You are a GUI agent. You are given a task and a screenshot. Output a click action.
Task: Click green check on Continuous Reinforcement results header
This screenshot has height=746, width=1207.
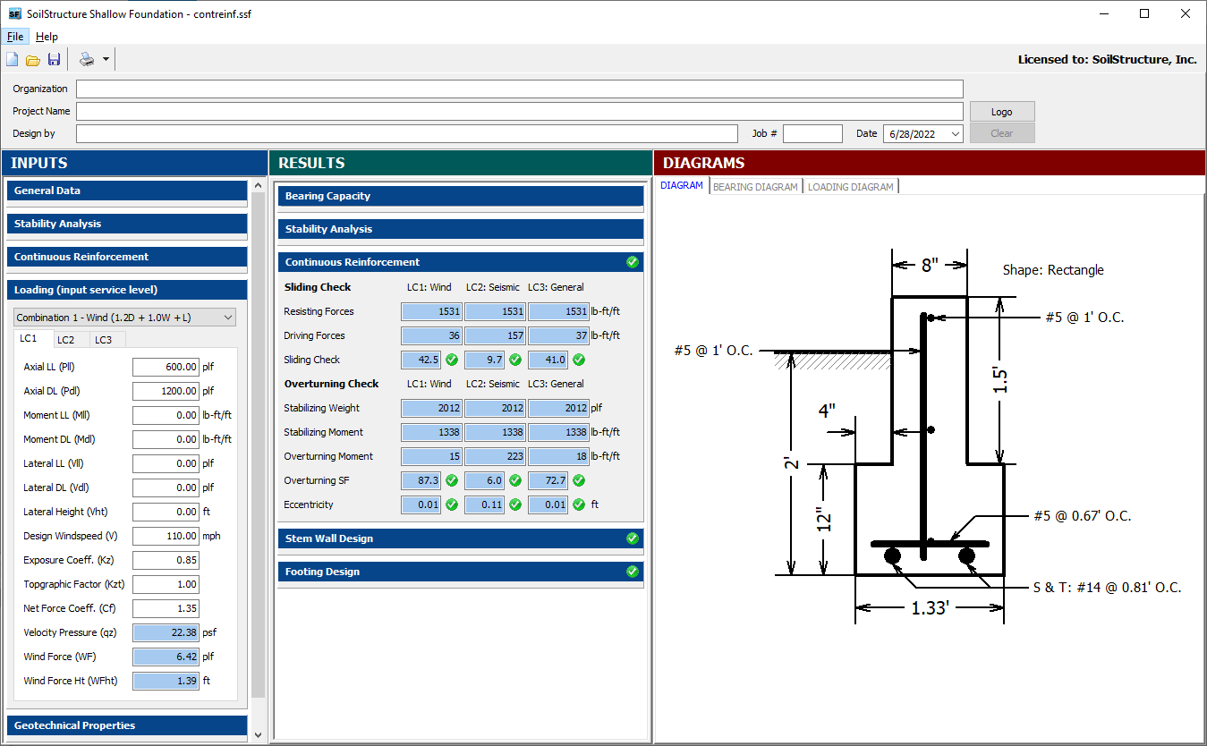coord(633,262)
